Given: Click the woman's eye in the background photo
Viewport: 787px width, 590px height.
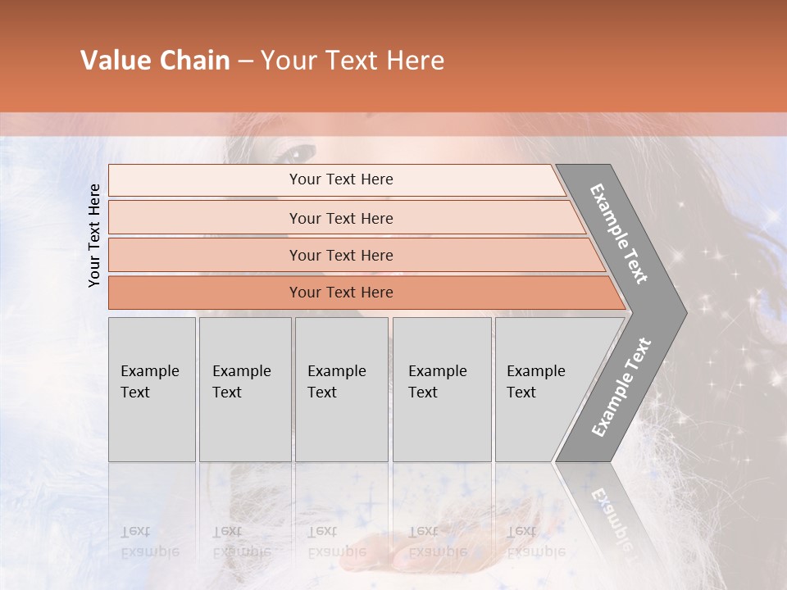Looking at the screenshot, I should [x=297, y=152].
